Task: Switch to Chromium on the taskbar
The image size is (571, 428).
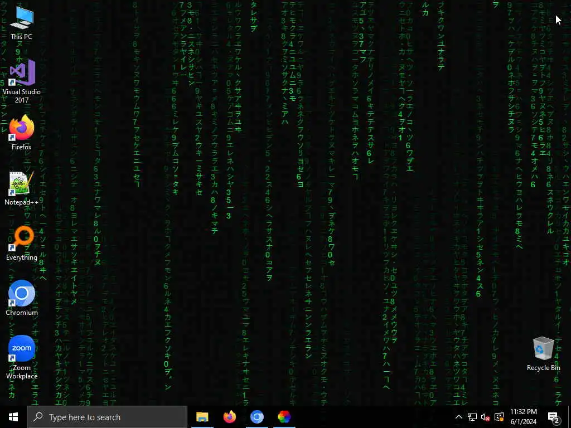Action: point(257,417)
